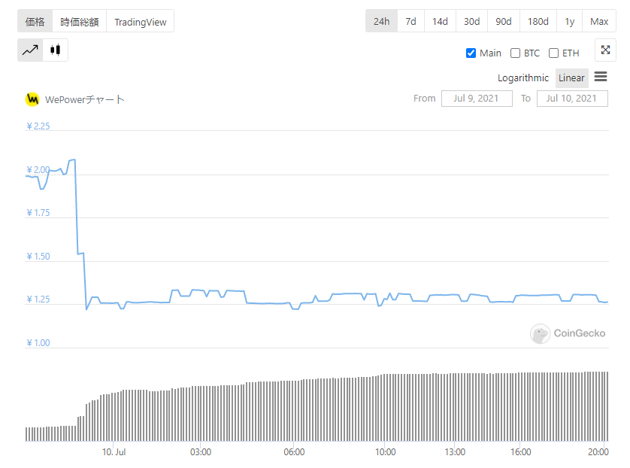Image resolution: width=630 pixels, height=468 pixels.
Task: Select Linear scale
Action: pos(571,78)
